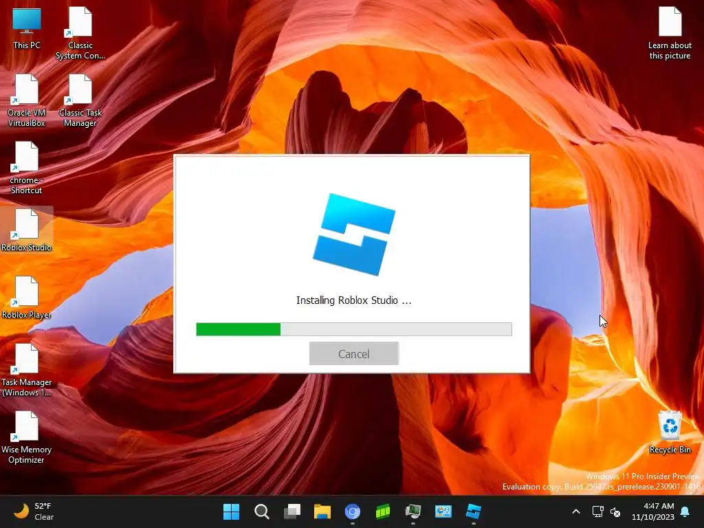Click the 'Installing Roblox Studio ...' text
The image size is (704, 528).
(x=354, y=300)
